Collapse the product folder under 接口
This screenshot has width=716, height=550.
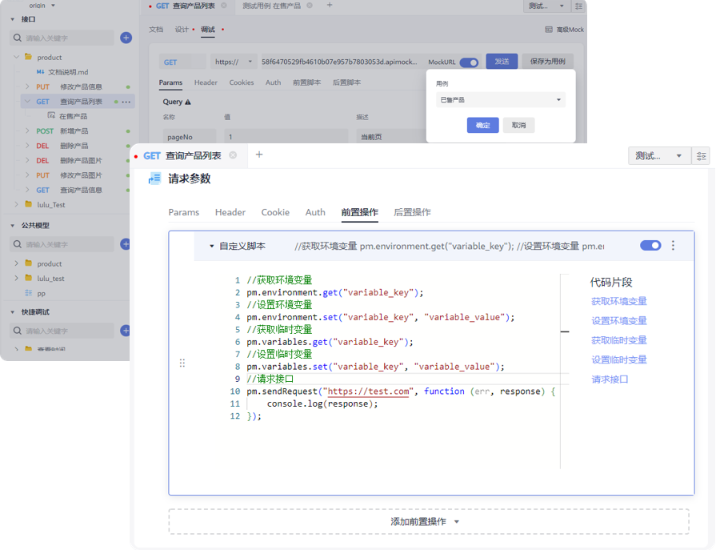tap(17, 57)
